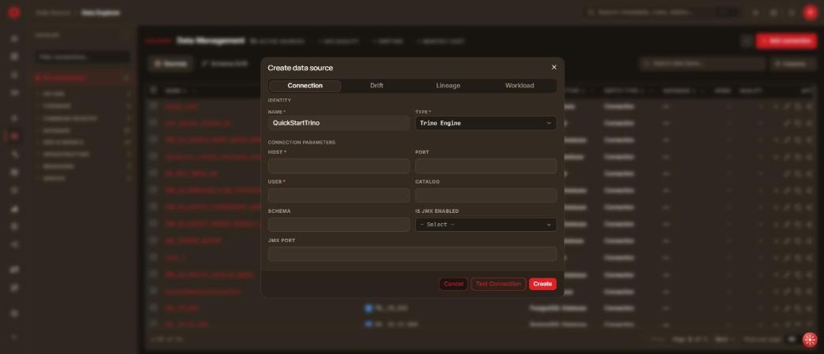The height and width of the screenshot is (354, 824).
Task: Click the Schema input field
Action: [x=339, y=225]
